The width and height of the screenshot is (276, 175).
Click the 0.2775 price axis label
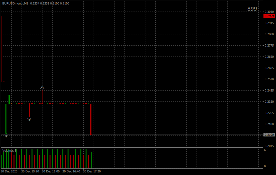(269, 46)
